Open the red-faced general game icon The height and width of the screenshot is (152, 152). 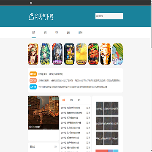(93, 54)
